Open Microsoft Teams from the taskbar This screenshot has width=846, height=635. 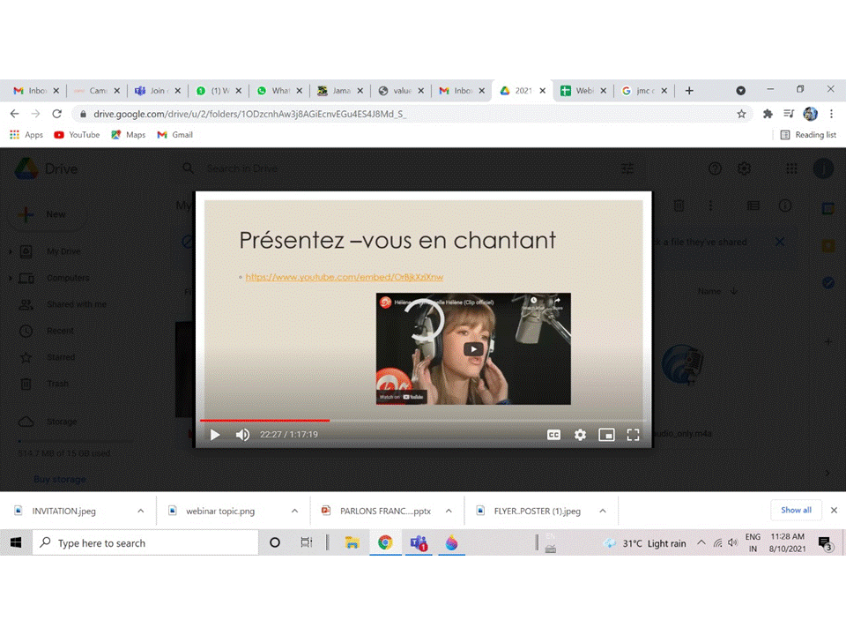coord(419,542)
